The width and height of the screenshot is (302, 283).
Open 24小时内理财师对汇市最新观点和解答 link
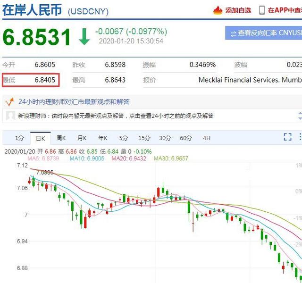click(74, 102)
